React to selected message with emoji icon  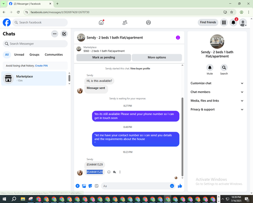click(109, 172)
